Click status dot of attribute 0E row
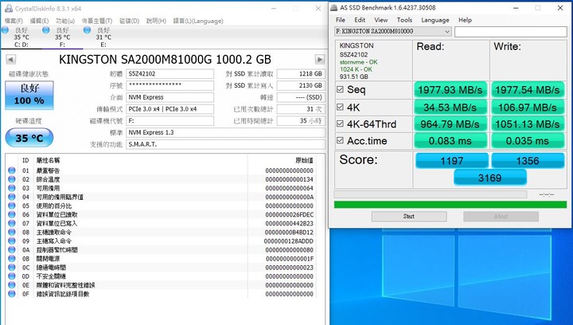The height and width of the screenshot is (325, 573). [x=12, y=285]
